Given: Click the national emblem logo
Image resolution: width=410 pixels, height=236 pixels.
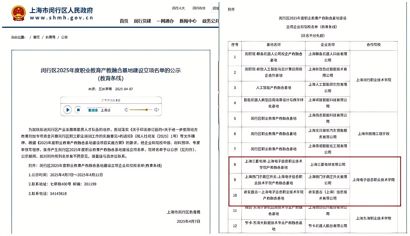Looking at the screenshot, I should point(18,13).
